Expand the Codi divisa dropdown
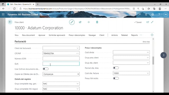This screenshot has height=95, width=169. pos(148,52)
